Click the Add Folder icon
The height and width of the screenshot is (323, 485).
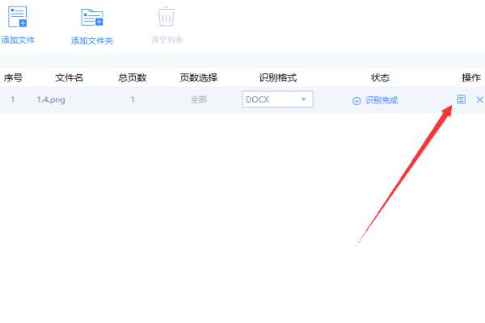[92, 17]
